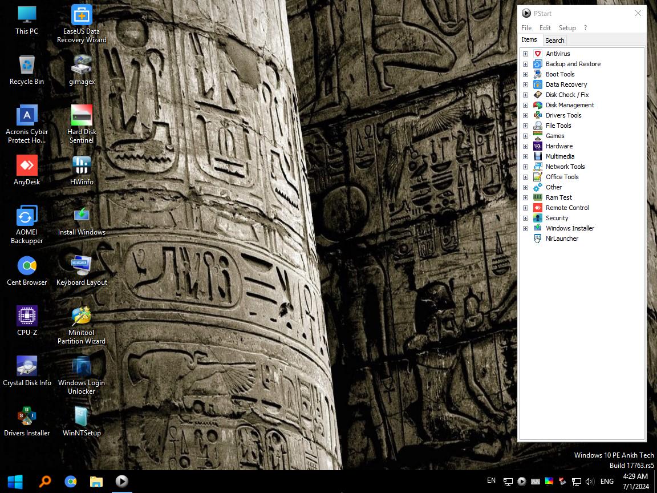Select the Hard Disk Sentinel icon
This screenshot has width=657, height=493.
82,124
